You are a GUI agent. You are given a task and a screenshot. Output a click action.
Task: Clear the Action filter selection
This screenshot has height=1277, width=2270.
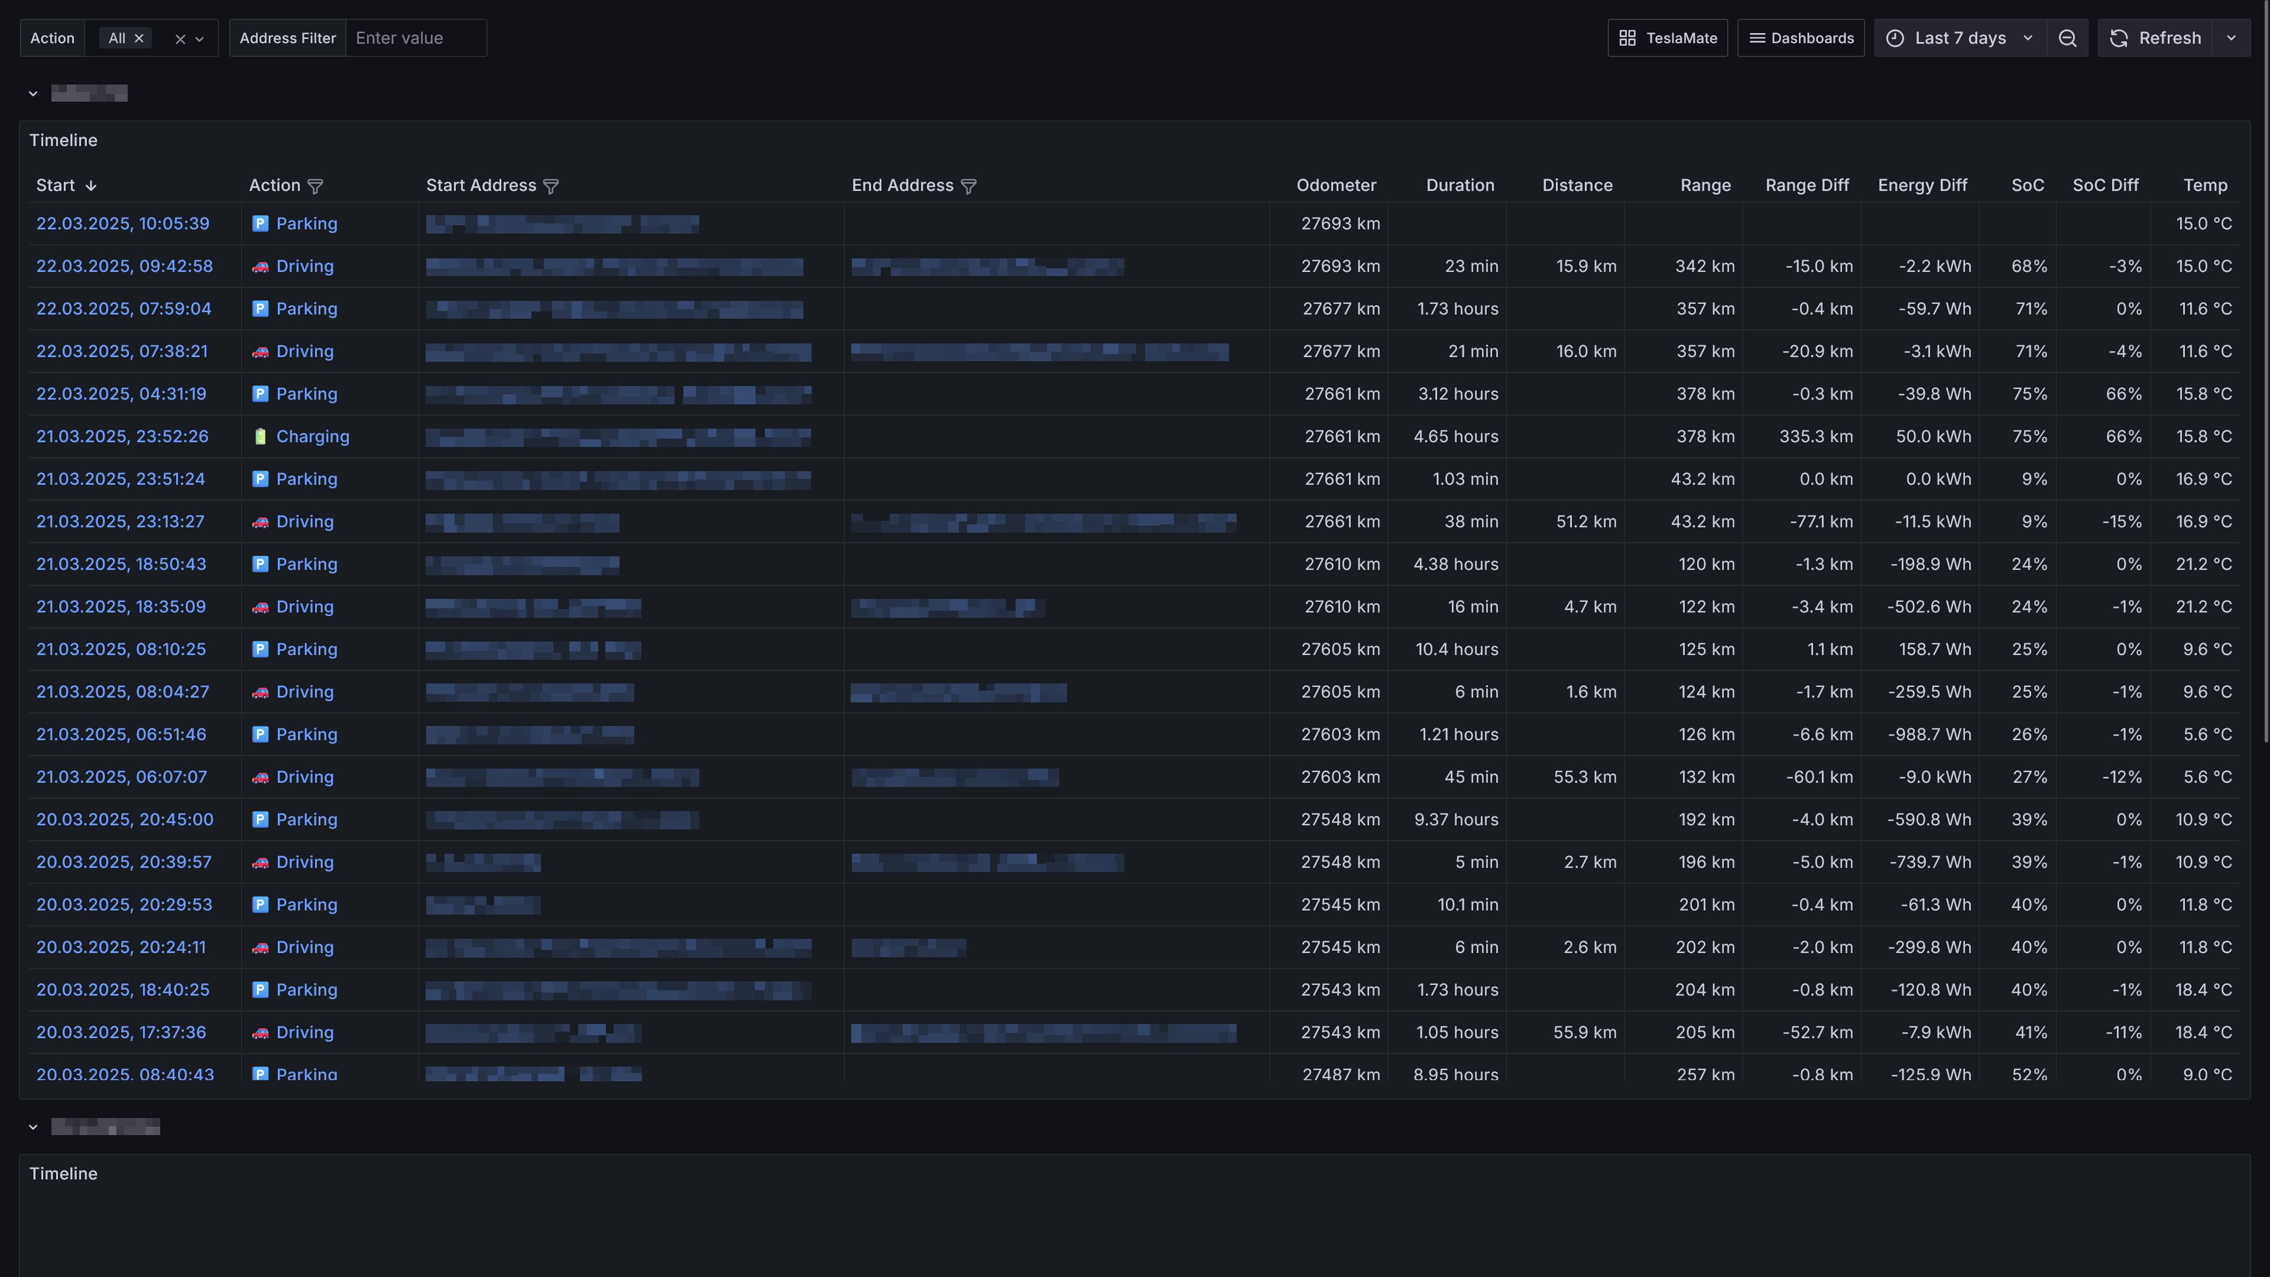180,39
